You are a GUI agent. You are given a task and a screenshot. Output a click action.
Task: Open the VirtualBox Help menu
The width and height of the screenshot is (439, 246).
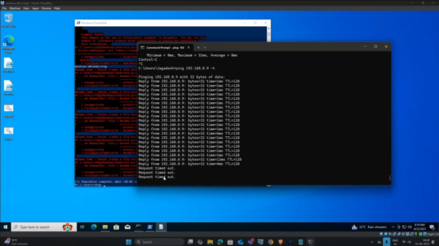(x=57, y=9)
